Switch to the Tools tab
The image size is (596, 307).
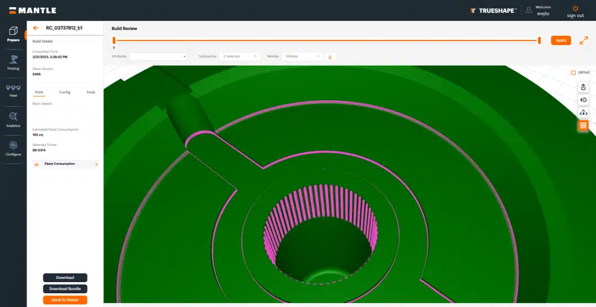click(91, 92)
